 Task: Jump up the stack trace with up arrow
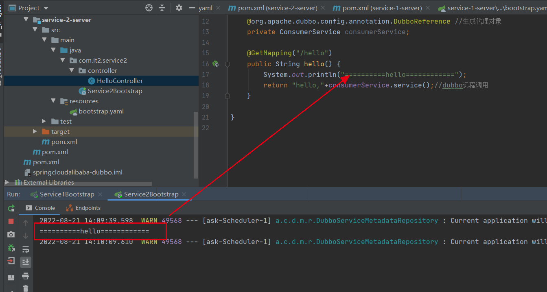[x=26, y=223]
